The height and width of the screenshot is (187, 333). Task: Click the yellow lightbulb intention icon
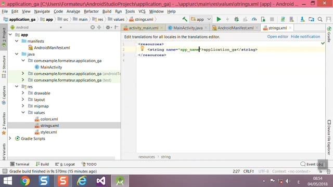click(142, 48)
